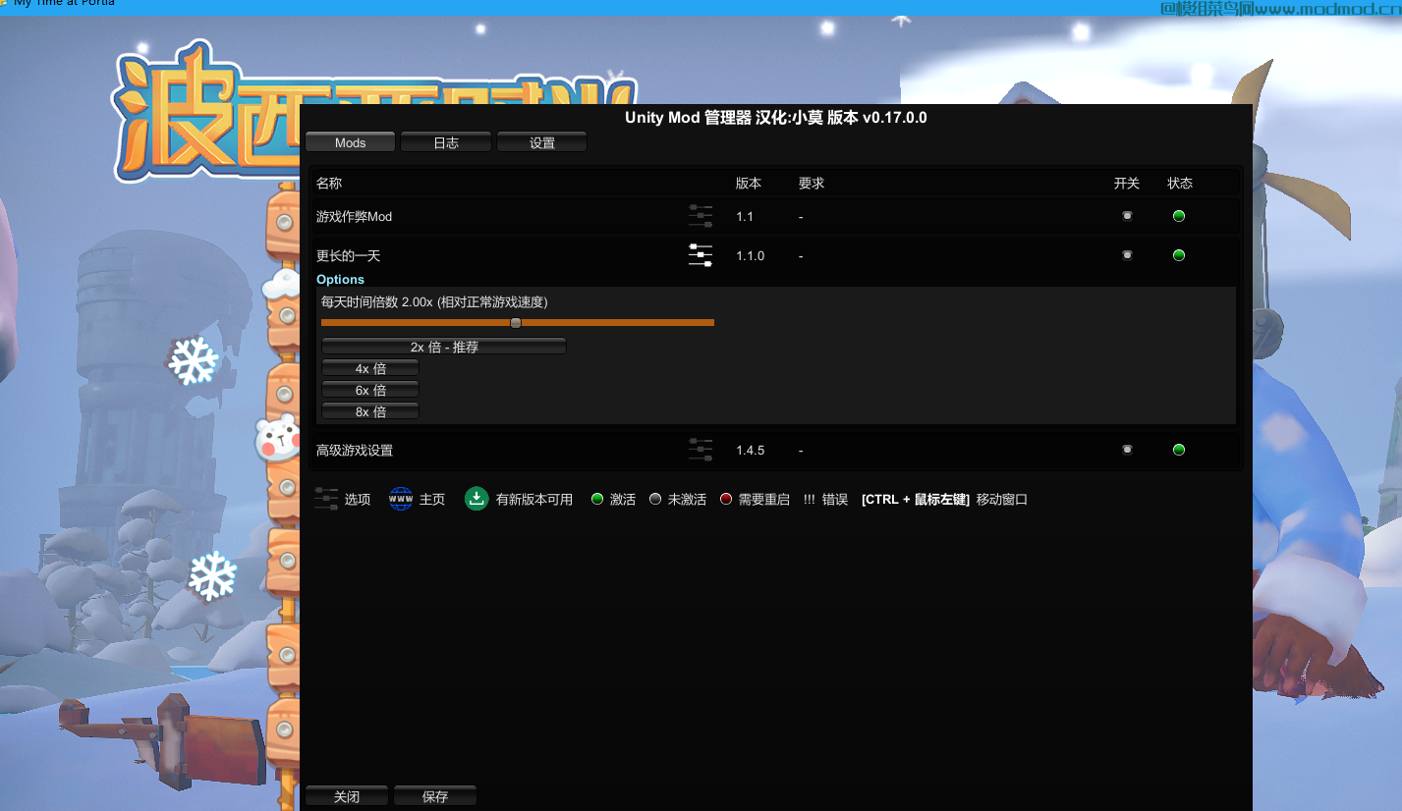Toggle the 开关 switch for 更长的一天
The width and height of the screenshot is (1402, 811).
(x=1127, y=255)
